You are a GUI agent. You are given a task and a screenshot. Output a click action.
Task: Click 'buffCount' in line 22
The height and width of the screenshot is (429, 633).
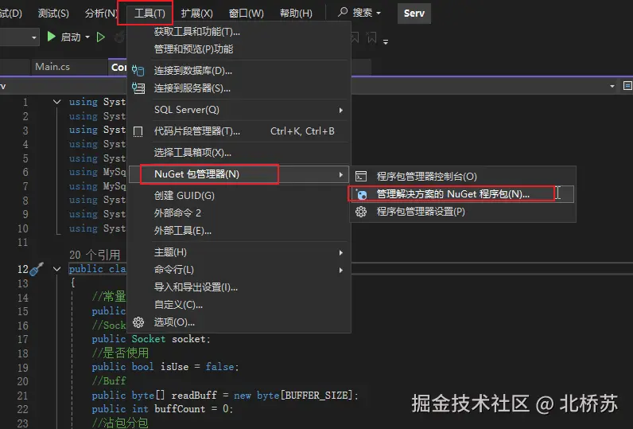180,409
